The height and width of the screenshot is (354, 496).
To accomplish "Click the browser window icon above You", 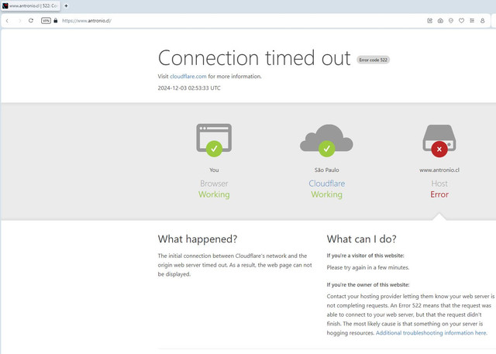I will 214,139.
